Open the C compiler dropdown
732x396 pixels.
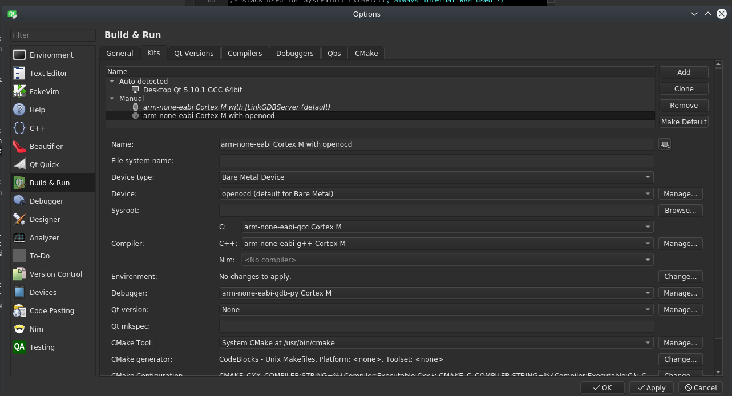pos(448,227)
